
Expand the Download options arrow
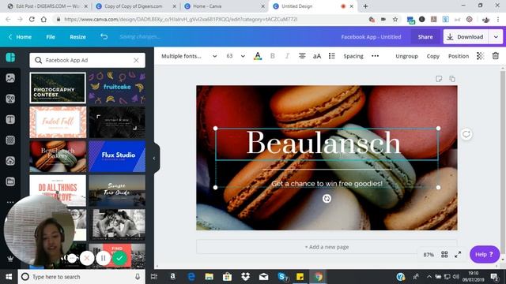[496, 37]
